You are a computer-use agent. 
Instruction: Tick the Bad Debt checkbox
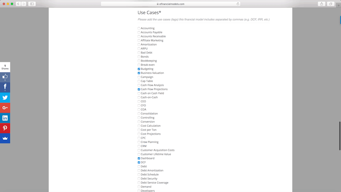(x=139, y=53)
